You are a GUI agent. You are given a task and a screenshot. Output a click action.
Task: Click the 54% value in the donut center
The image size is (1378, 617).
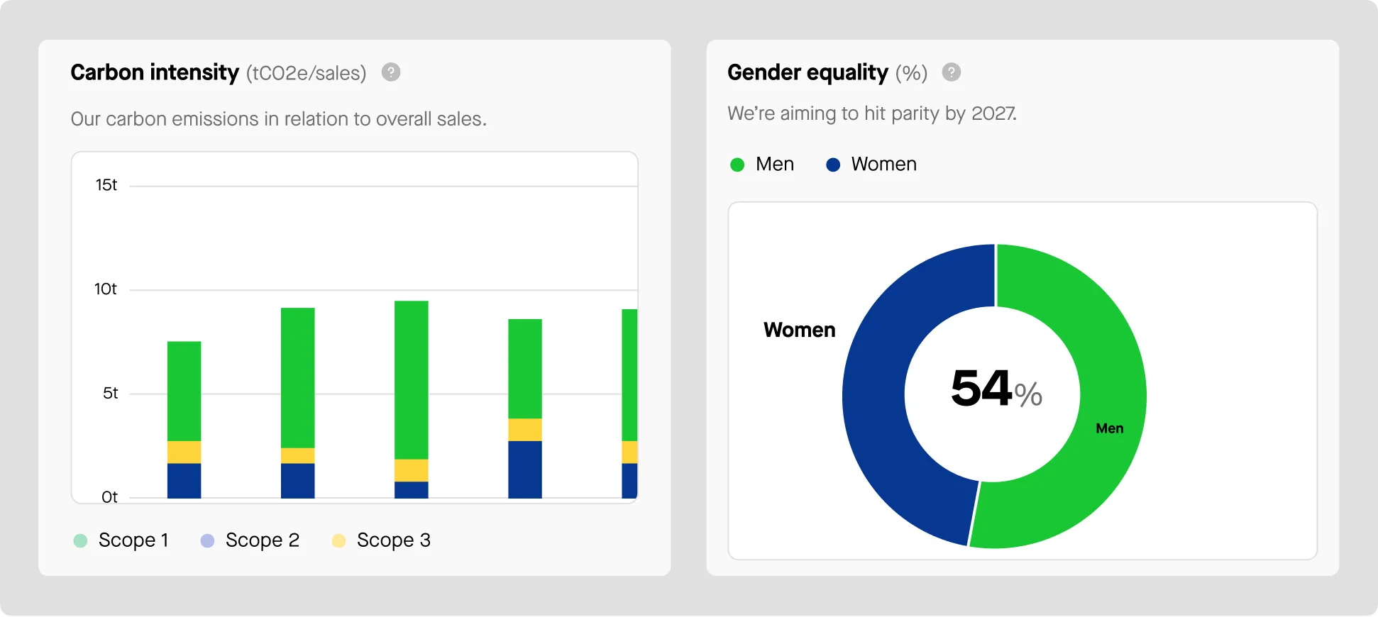pyautogui.click(x=996, y=389)
